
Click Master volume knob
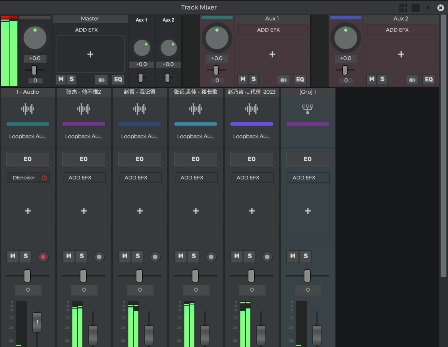[x=35, y=38]
